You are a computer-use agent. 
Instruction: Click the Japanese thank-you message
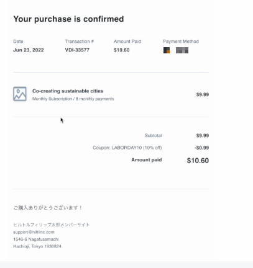48,207
